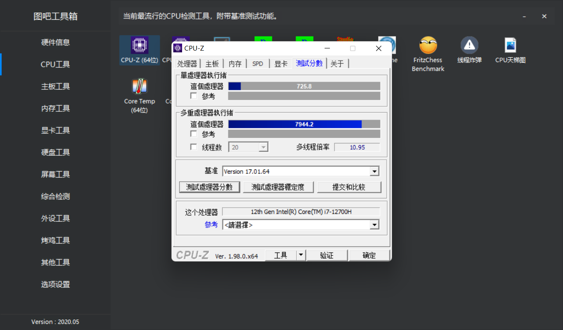The height and width of the screenshot is (330, 563).
Task: Open 外设工具 in the sidebar
Action: (55, 218)
